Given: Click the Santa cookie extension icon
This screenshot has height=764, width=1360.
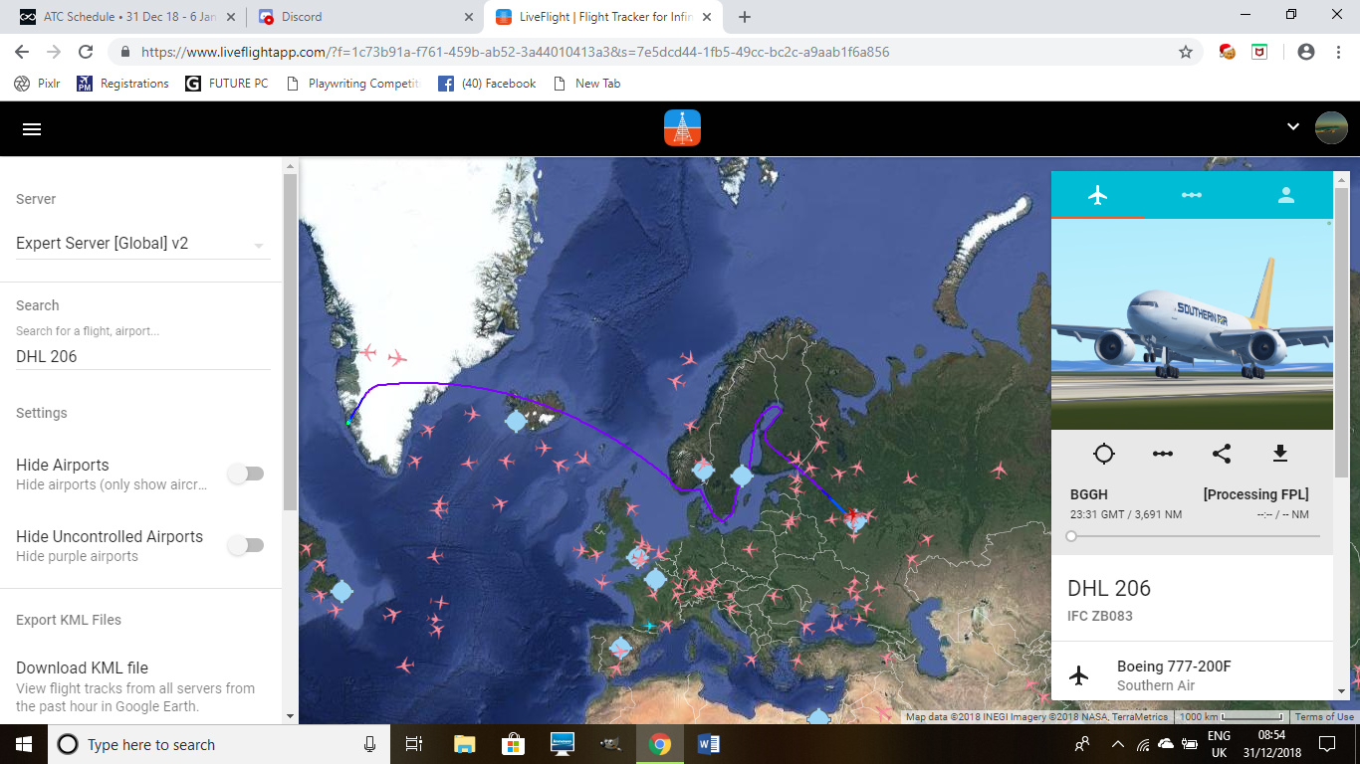Looking at the screenshot, I should coord(1228,52).
